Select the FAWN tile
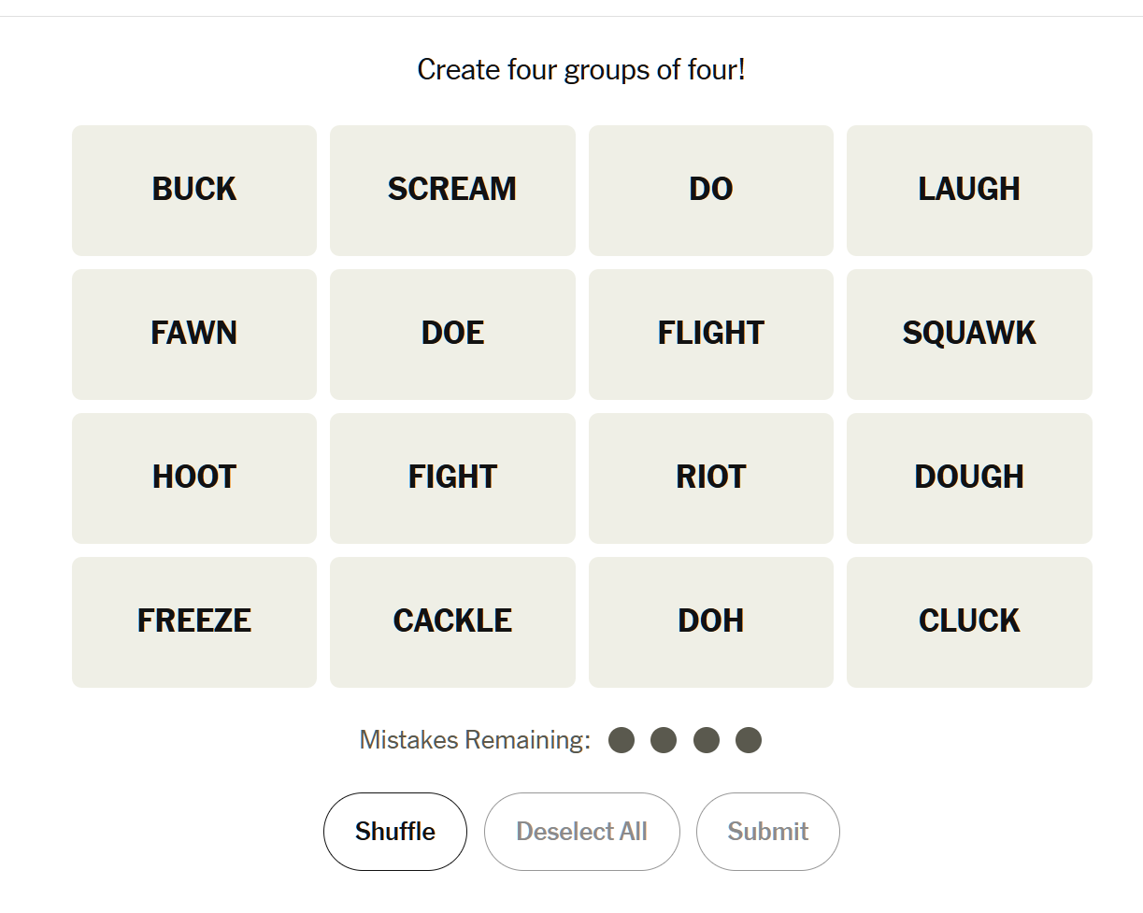 click(x=194, y=334)
